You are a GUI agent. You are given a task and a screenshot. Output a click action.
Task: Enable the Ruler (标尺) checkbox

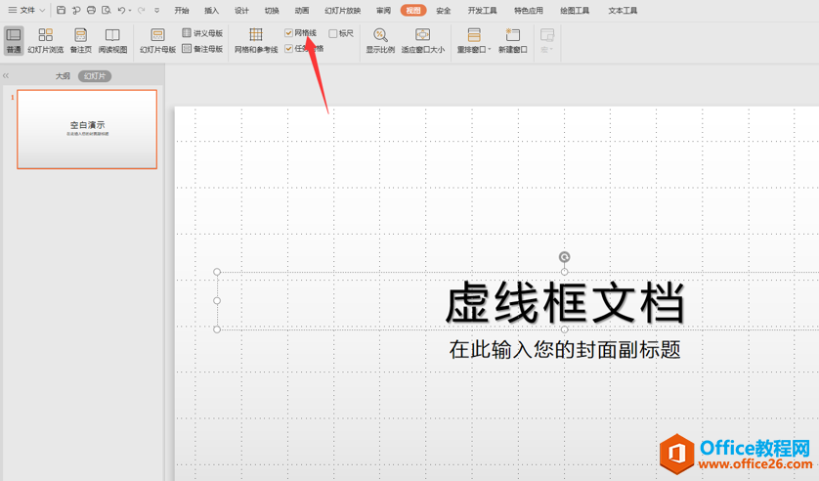(x=333, y=33)
